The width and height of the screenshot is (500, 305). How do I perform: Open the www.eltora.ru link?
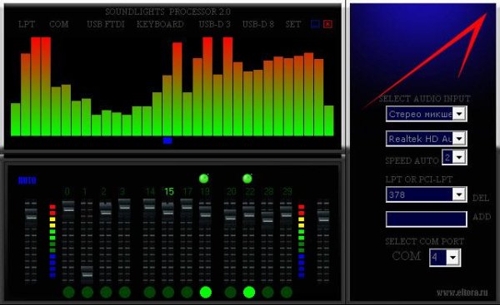[x=462, y=293]
